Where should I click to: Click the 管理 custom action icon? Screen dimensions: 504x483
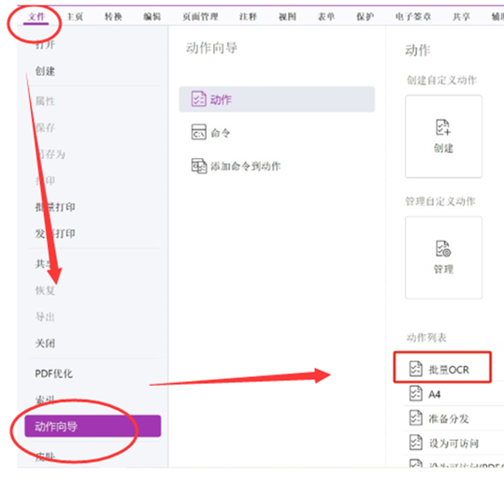tap(443, 249)
